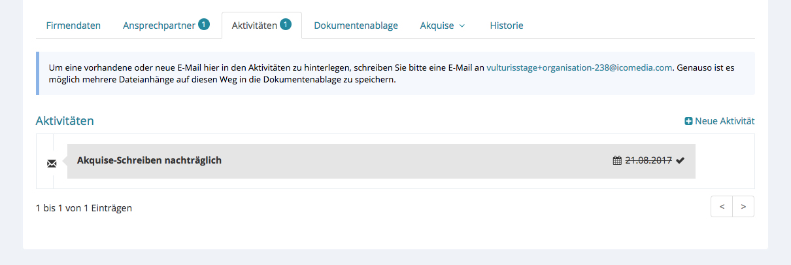The image size is (791, 265).
Task: Click the struck-through date 21.08.2017
Action: tap(648, 160)
